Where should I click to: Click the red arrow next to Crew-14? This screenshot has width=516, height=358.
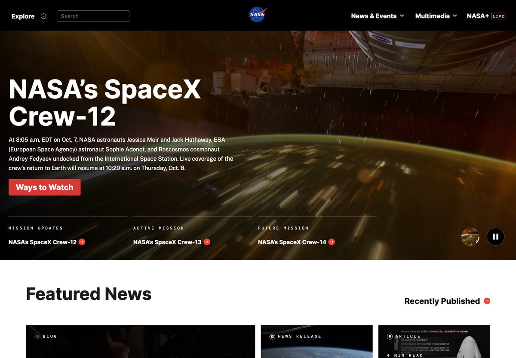pos(332,242)
